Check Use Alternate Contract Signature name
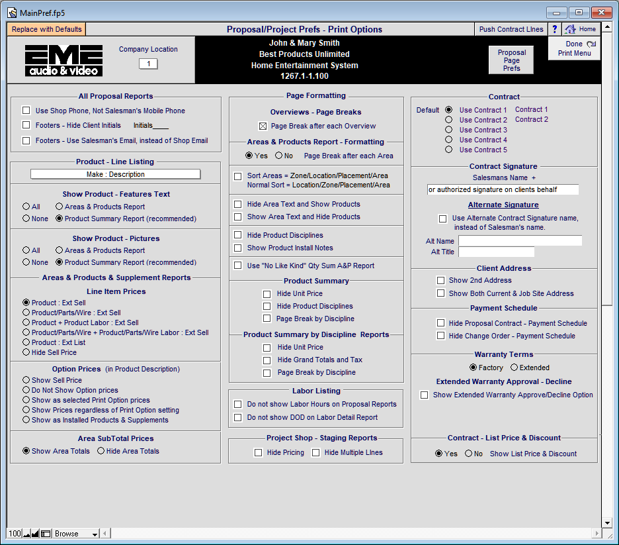Image resolution: width=619 pixels, height=545 pixels. point(443,219)
